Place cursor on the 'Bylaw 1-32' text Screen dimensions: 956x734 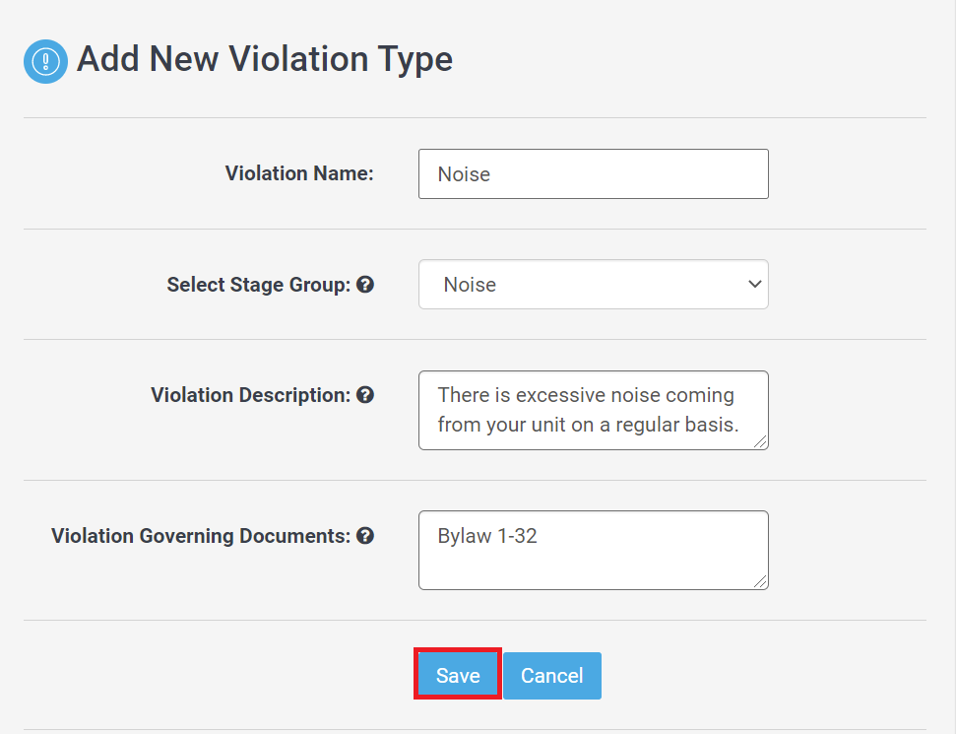coord(487,536)
